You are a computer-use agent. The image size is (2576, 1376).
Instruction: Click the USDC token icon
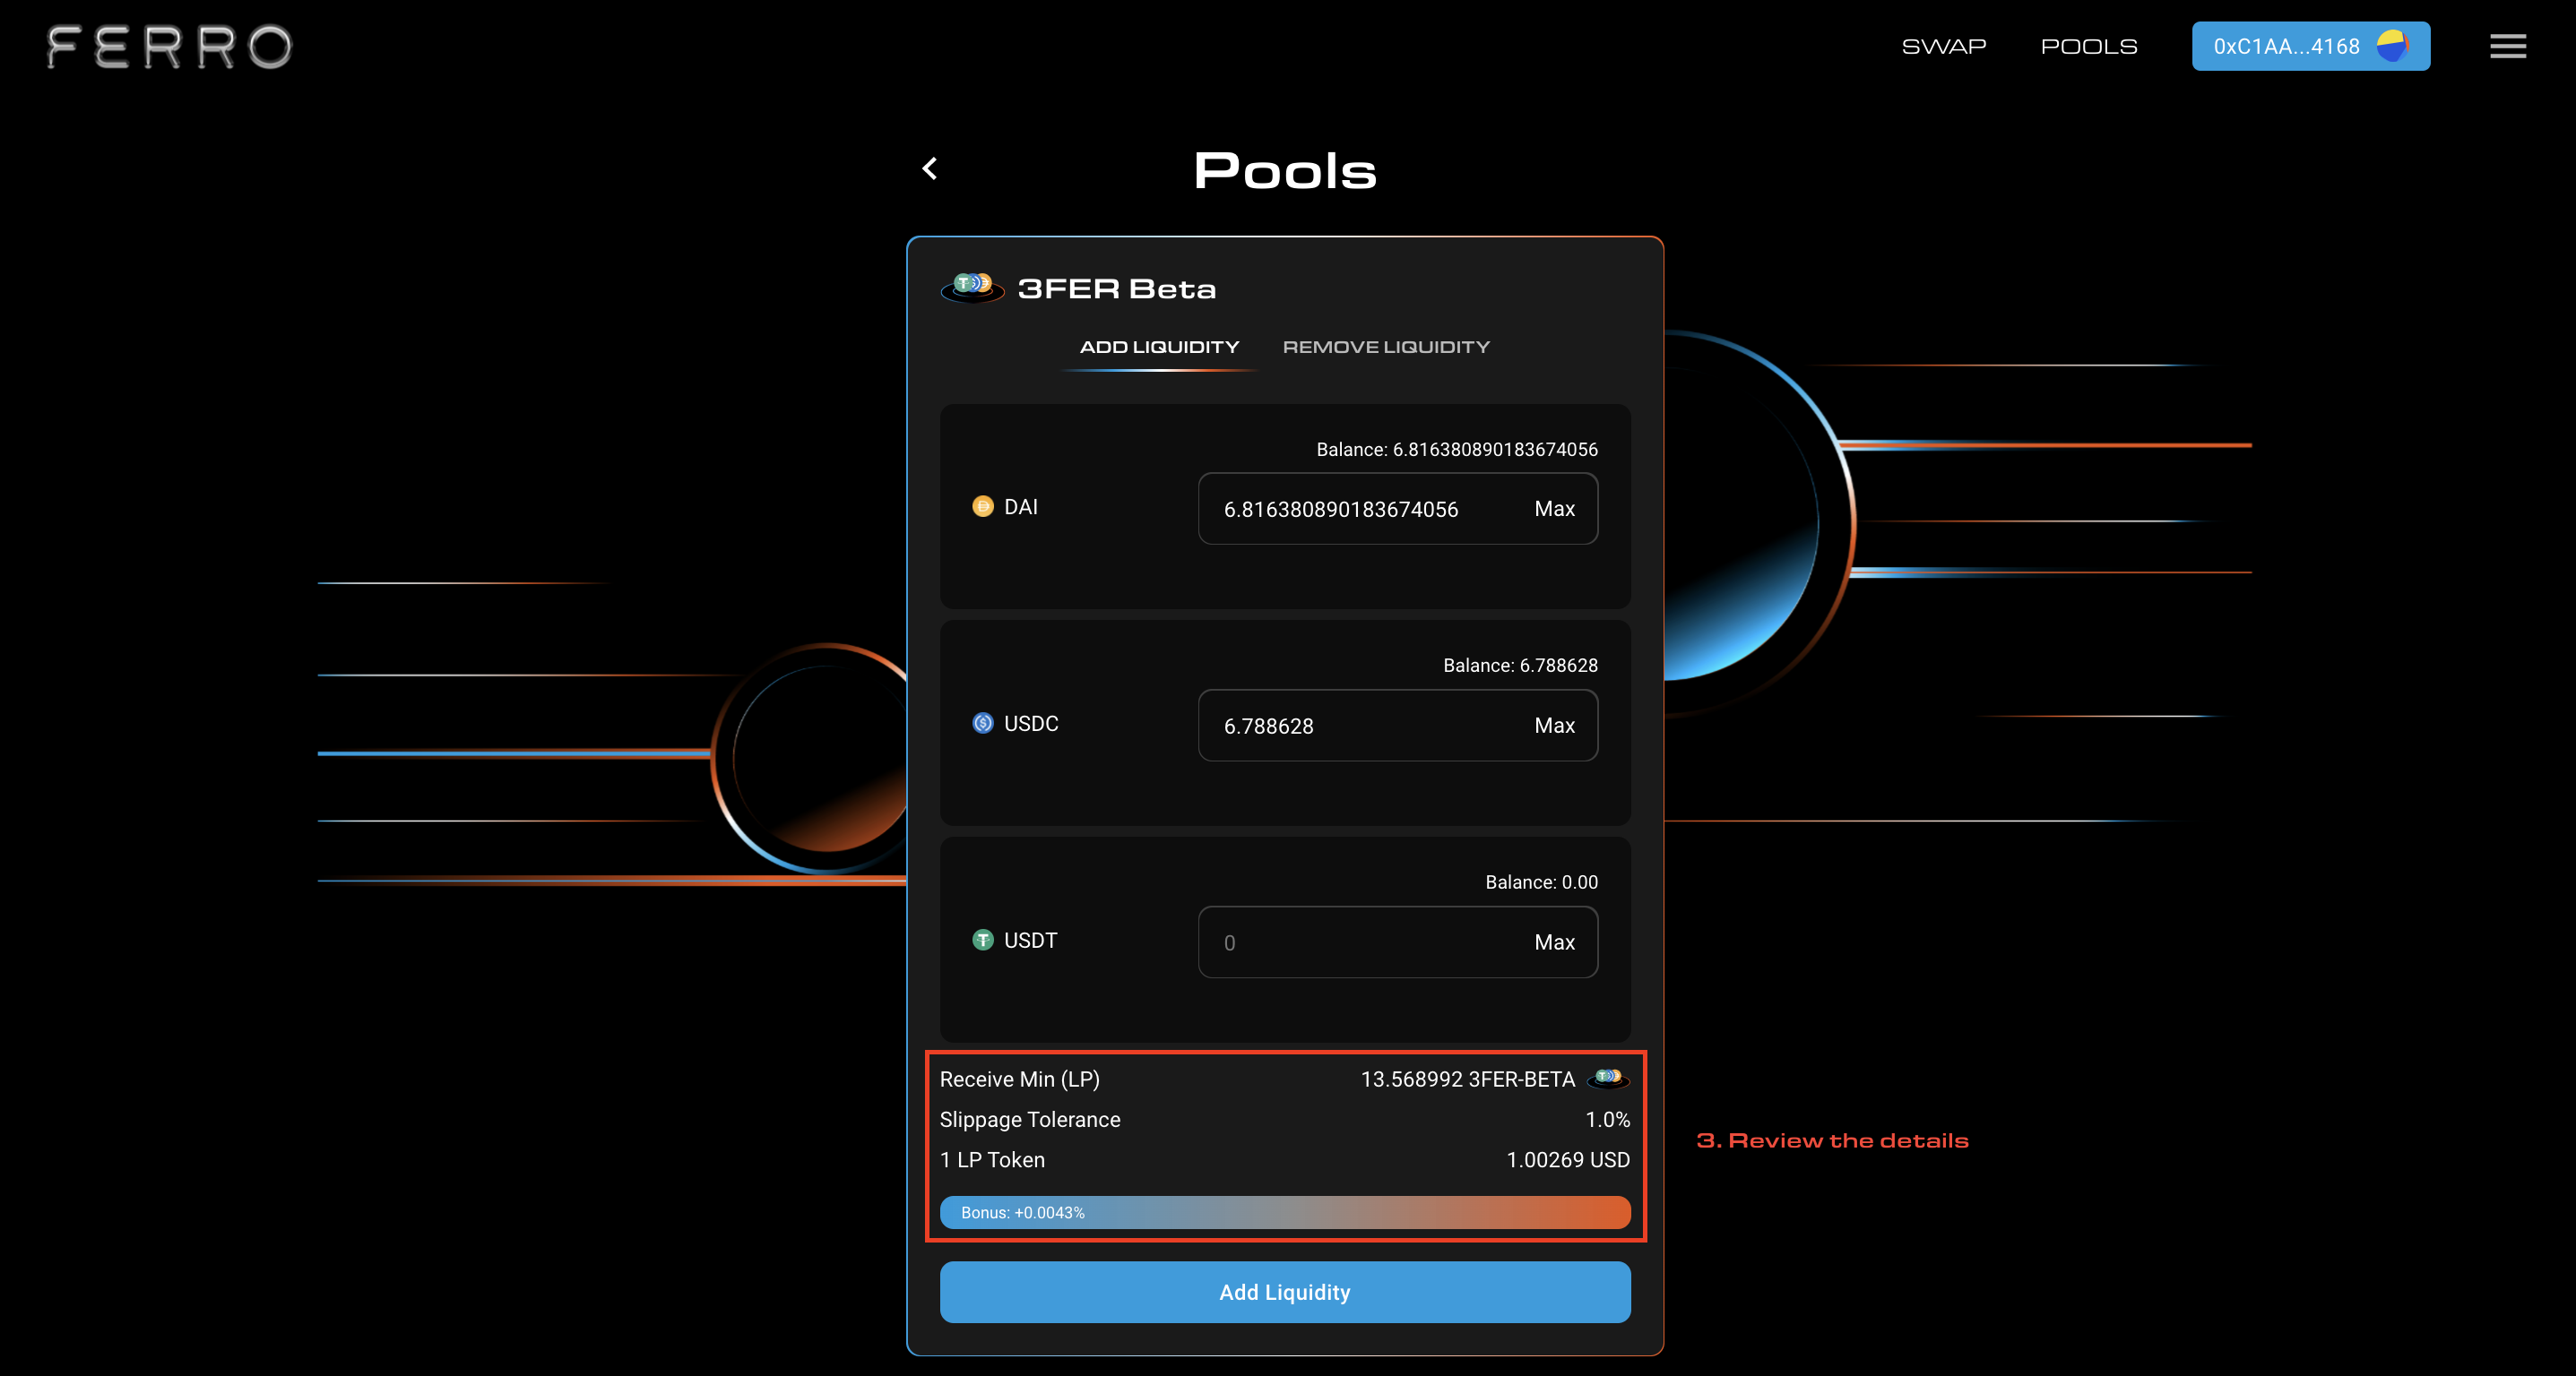[x=982, y=722]
